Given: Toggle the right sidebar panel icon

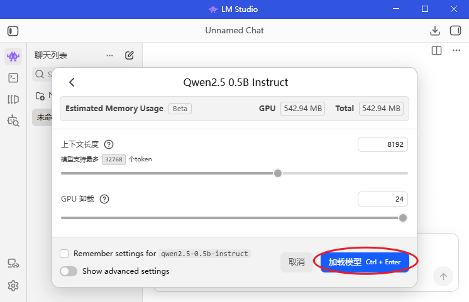Looking at the screenshot, I should (455, 31).
